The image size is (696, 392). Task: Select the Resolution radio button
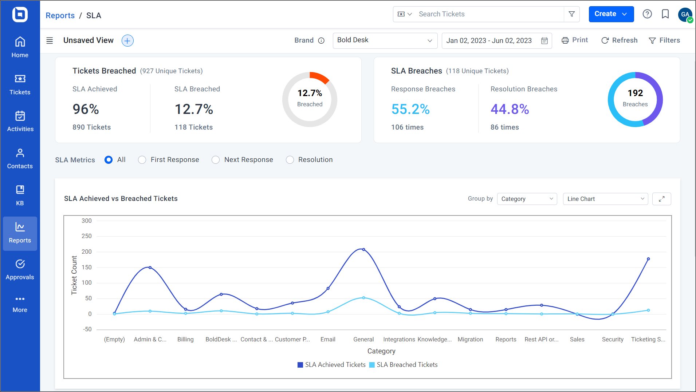tap(290, 160)
